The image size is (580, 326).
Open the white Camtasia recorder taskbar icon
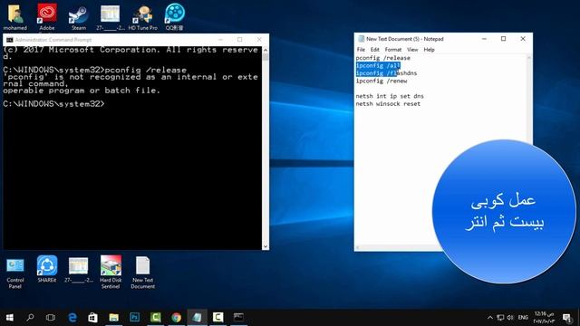click(x=217, y=317)
